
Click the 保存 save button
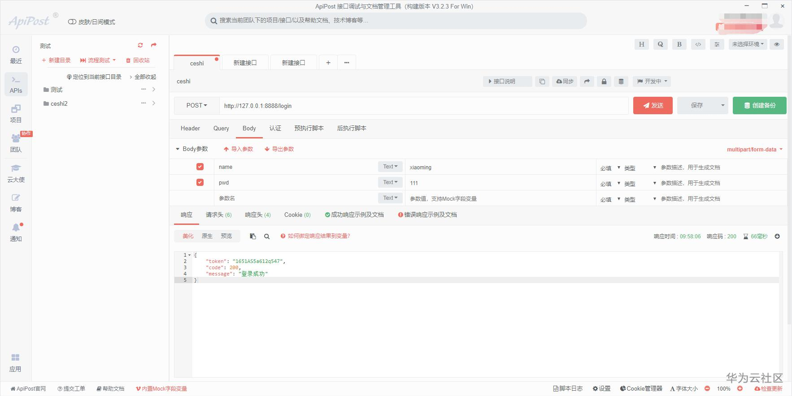697,105
